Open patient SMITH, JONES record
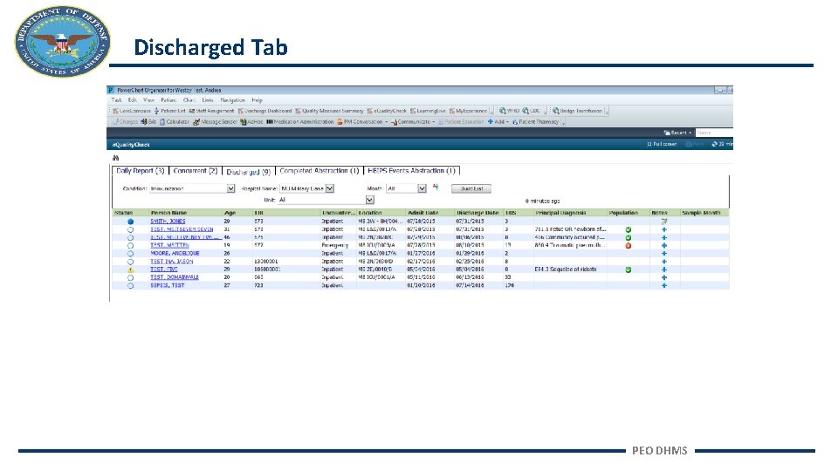This screenshot has width=838, height=471. click(x=168, y=221)
